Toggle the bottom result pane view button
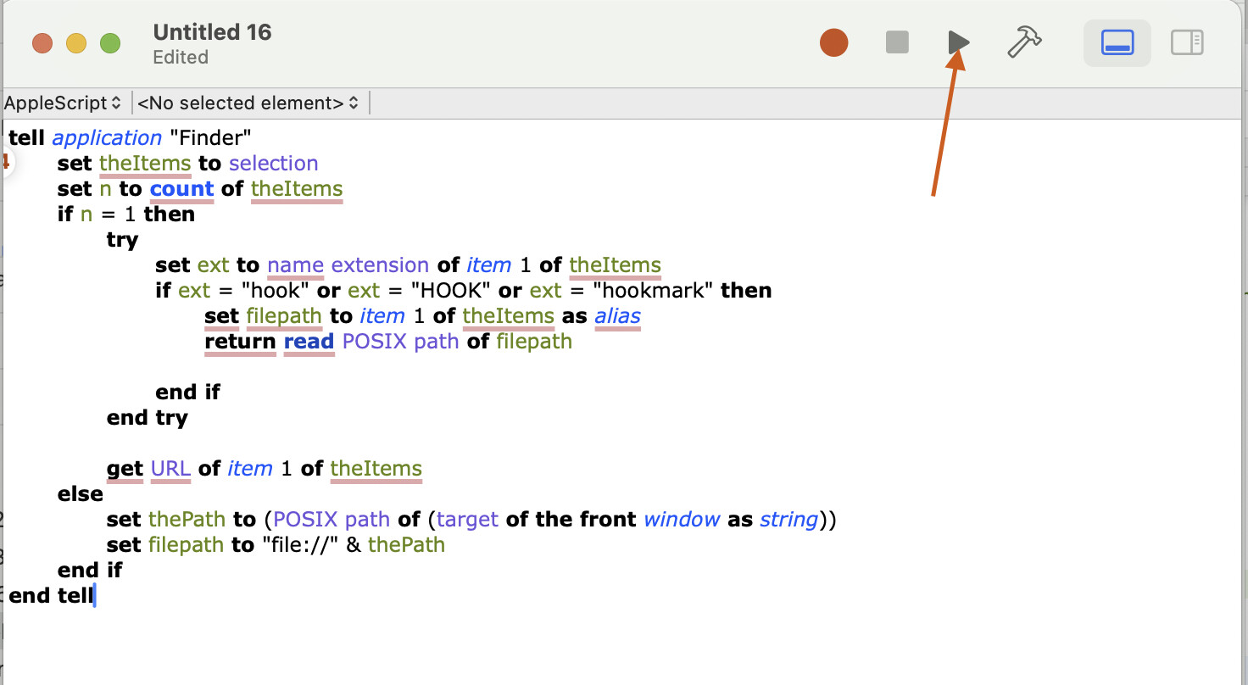 pyautogui.click(x=1117, y=42)
